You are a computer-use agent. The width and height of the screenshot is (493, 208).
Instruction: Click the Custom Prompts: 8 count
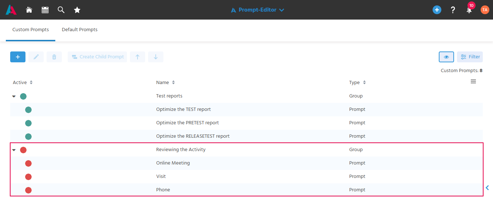click(x=461, y=71)
